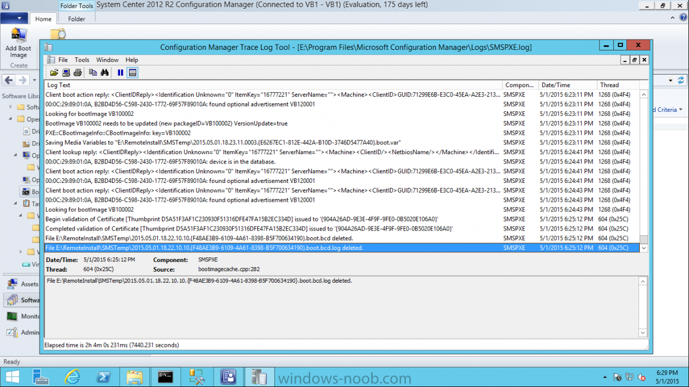
Task: Click the Back navigation arrow
Action: 9,80
